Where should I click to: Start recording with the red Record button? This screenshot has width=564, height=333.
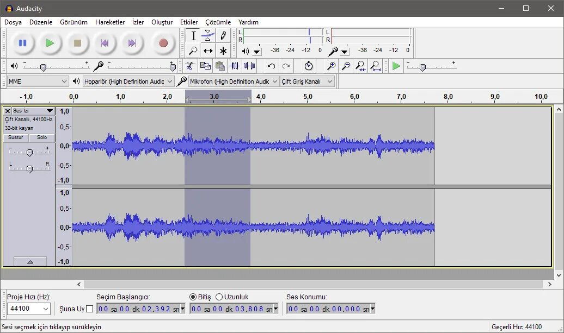[163, 43]
